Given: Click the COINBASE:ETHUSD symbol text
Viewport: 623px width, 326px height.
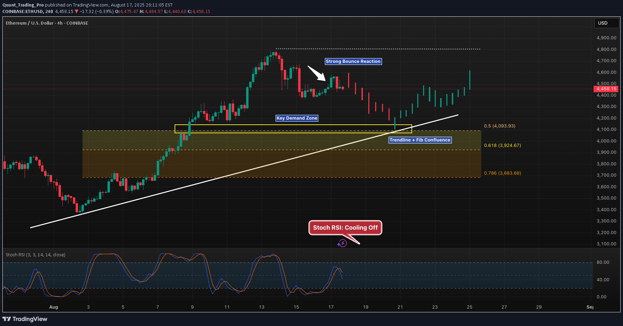Looking at the screenshot, I should (23, 12).
